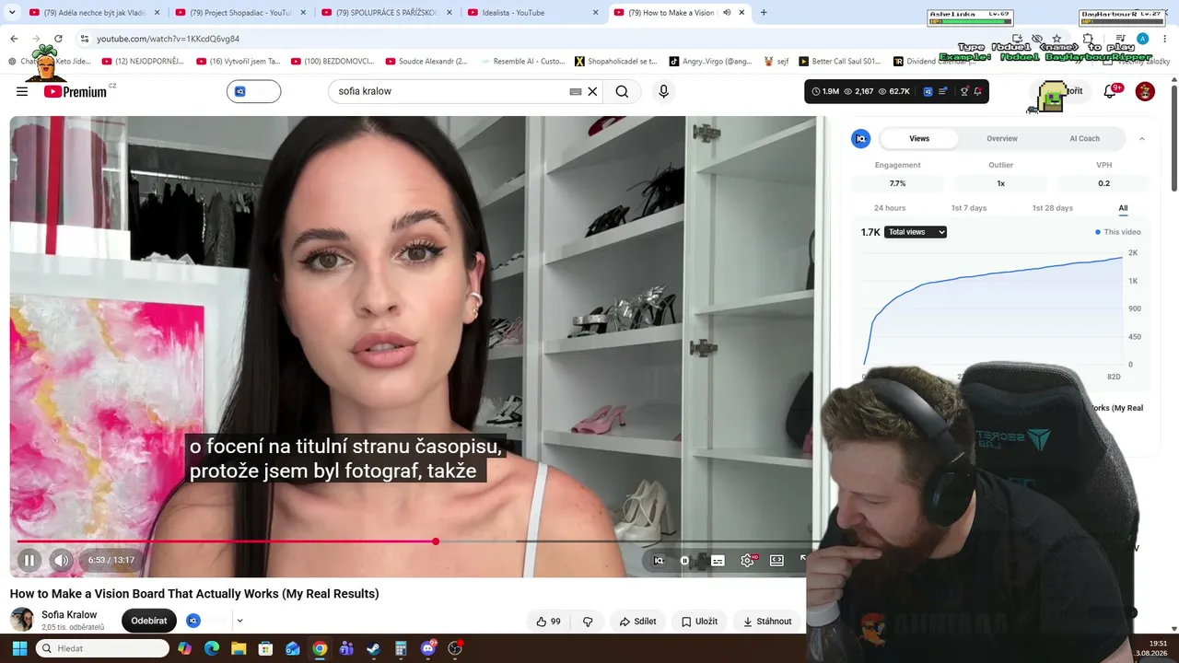Viewport: 1179px width, 663px height.
Task: Start voice search with the microphone
Action: point(663,91)
